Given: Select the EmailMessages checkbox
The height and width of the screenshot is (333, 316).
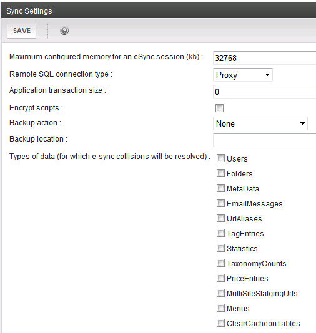Looking at the screenshot, I should click(x=220, y=203).
